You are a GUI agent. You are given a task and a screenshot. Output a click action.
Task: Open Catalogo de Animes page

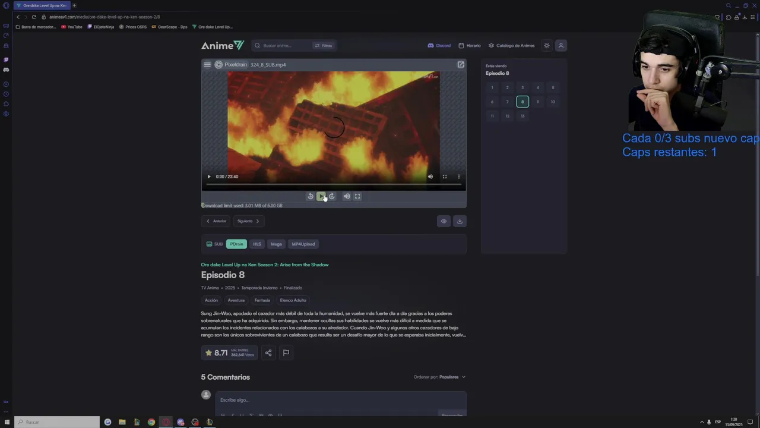point(511,46)
